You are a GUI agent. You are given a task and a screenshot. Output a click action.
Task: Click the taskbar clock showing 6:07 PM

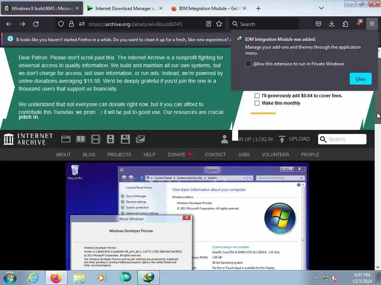[x=362, y=278]
